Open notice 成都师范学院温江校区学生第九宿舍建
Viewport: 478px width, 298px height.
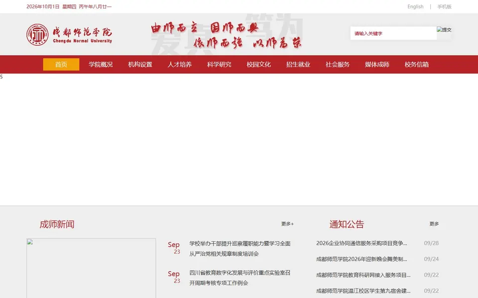coord(363,291)
